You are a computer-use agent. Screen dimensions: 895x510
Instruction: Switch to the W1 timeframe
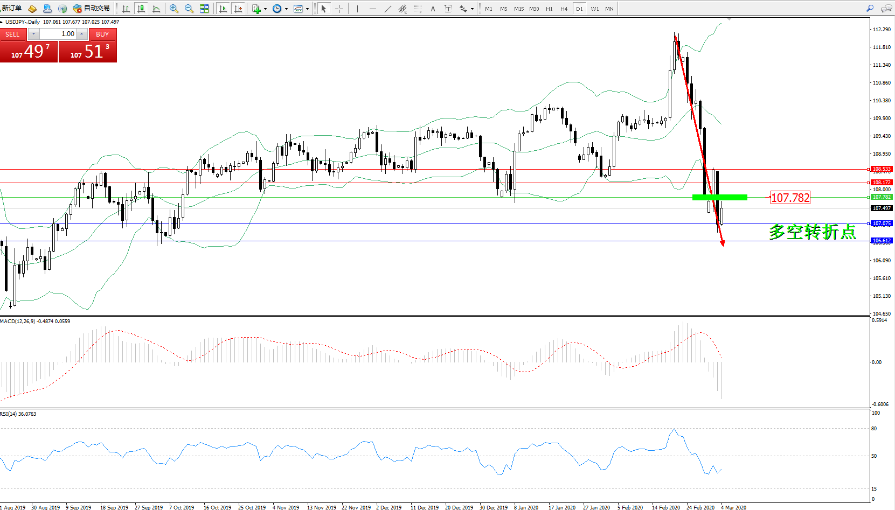click(594, 9)
